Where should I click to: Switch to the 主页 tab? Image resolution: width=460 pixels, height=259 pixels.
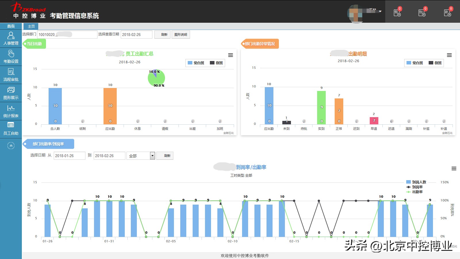(x=31, y=26)
